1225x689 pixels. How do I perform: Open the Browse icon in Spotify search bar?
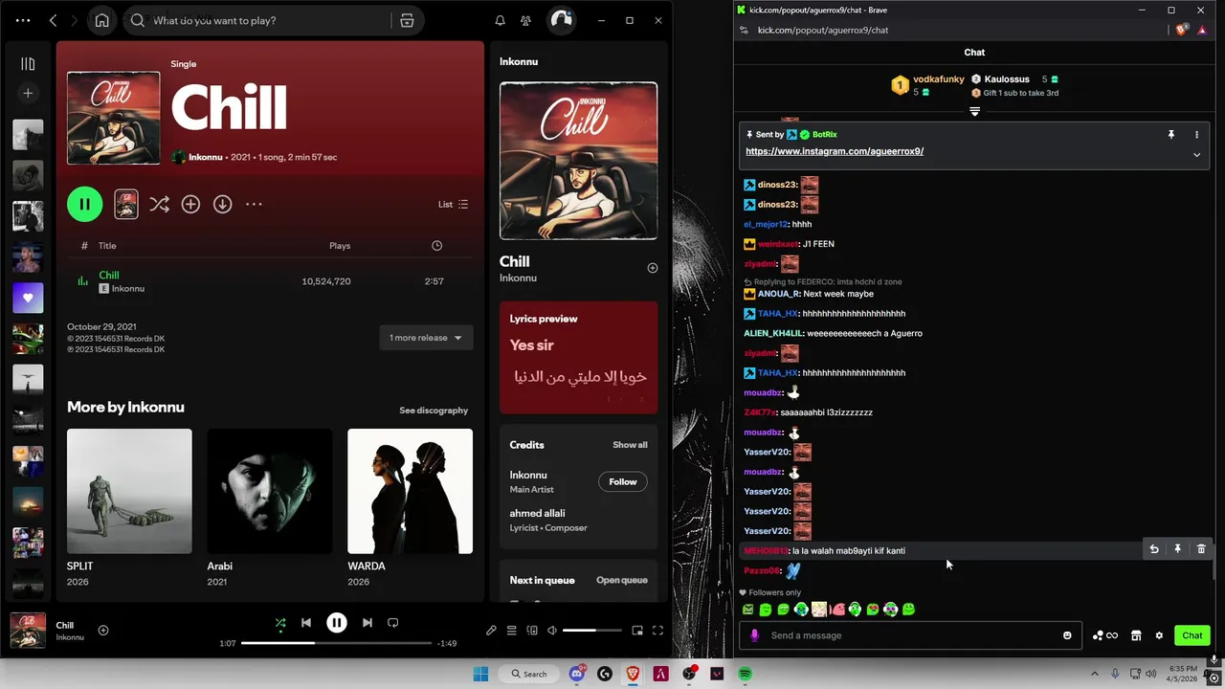point(407,20)
